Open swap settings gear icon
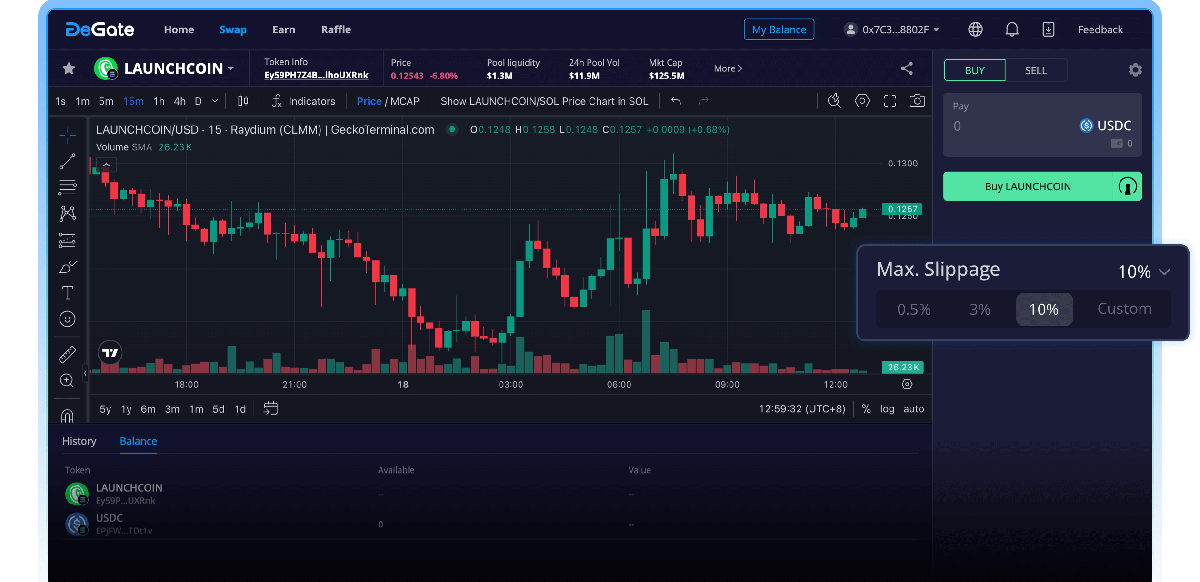 [x=1135, y=70]
